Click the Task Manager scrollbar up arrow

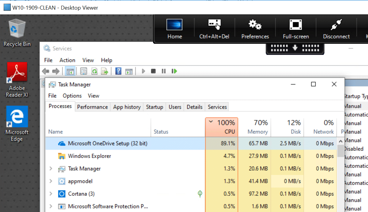tap(341, 141)
